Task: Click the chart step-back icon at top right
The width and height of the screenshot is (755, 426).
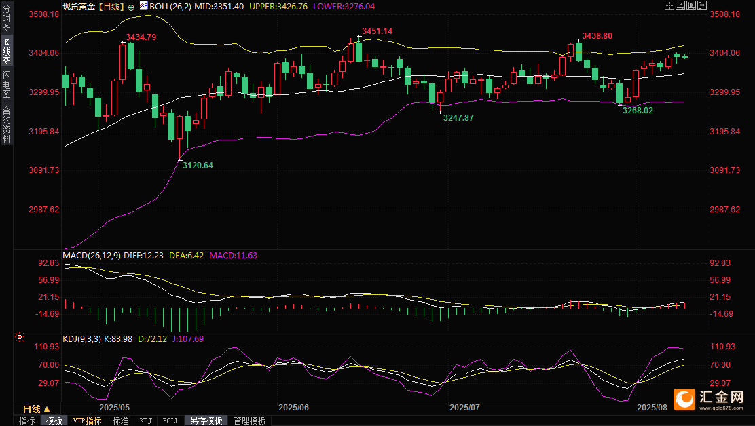Action: 680,6
